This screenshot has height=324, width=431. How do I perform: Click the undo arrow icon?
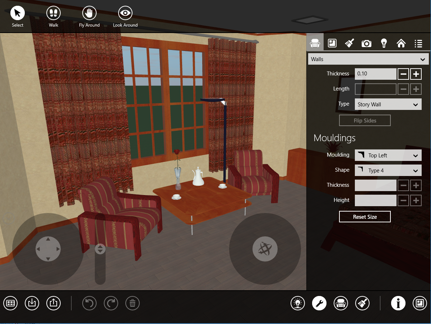(x=89, y=304)
